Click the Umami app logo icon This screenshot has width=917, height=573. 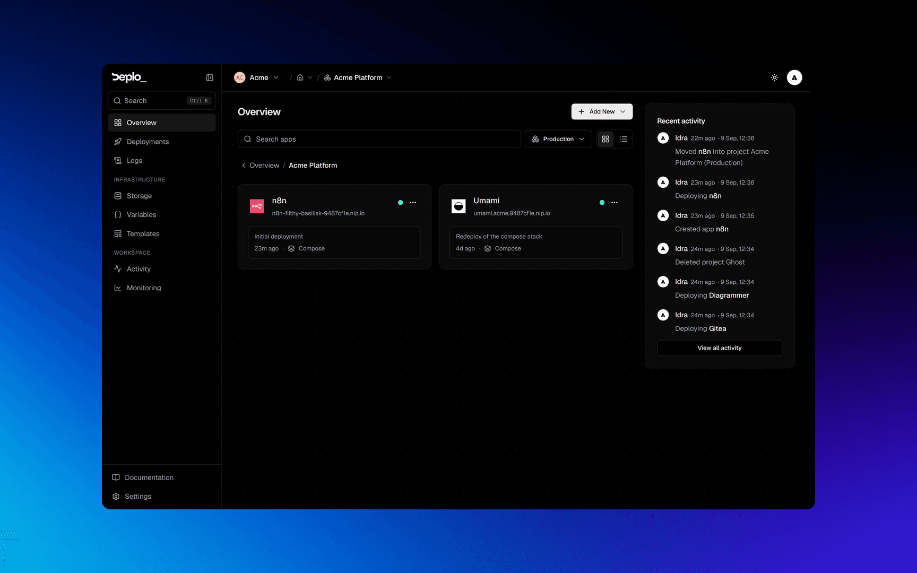[458, 206]
